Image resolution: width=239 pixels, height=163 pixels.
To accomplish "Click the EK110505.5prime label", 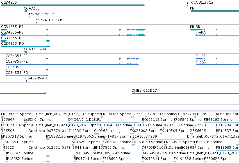I will coord(175,131).
